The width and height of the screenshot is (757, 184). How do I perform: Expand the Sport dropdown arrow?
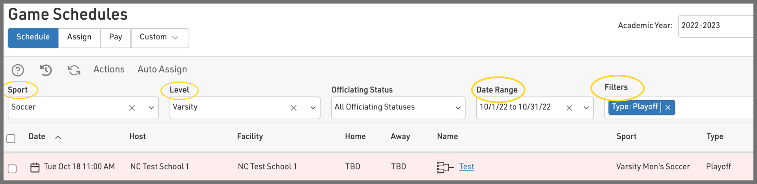151,108
